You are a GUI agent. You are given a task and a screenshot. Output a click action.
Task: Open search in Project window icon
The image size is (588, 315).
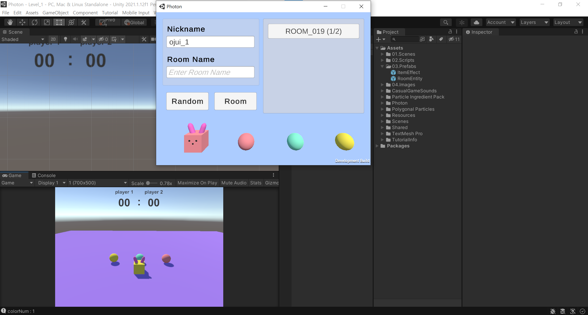(423, 39)
